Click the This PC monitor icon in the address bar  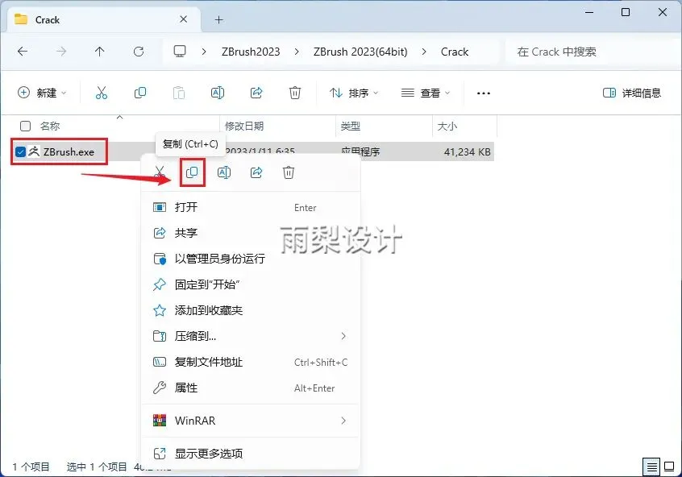(x=180, y=52)
